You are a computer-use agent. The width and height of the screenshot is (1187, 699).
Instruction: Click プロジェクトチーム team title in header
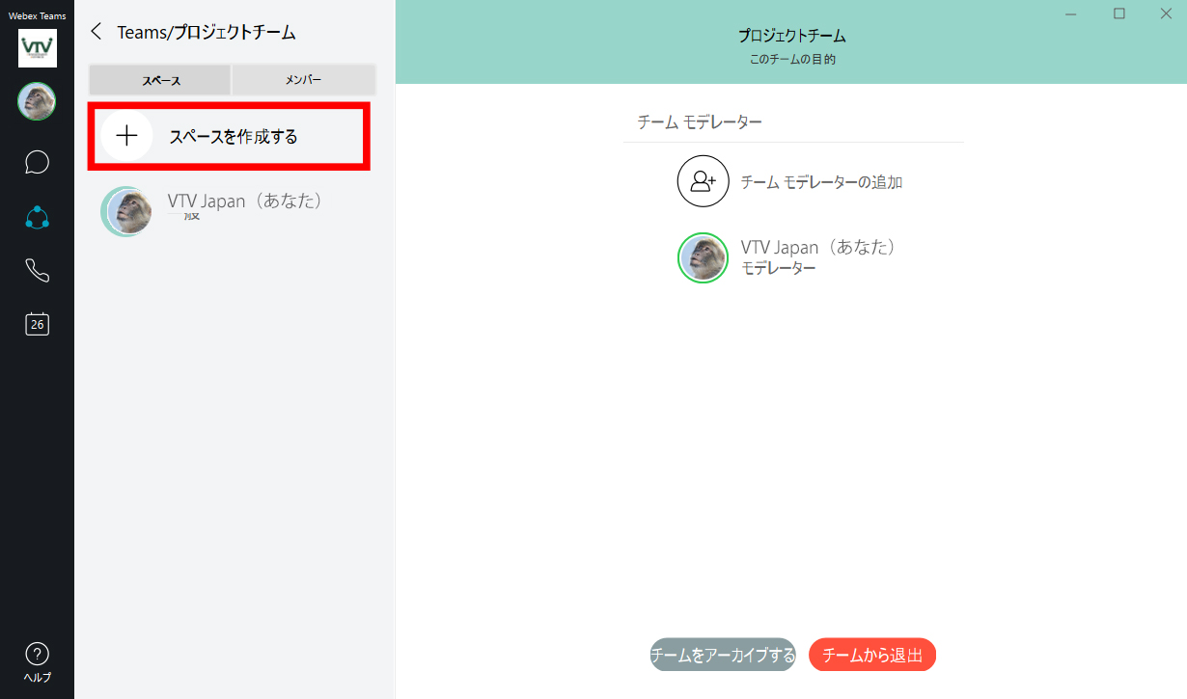tap(791, 36)
